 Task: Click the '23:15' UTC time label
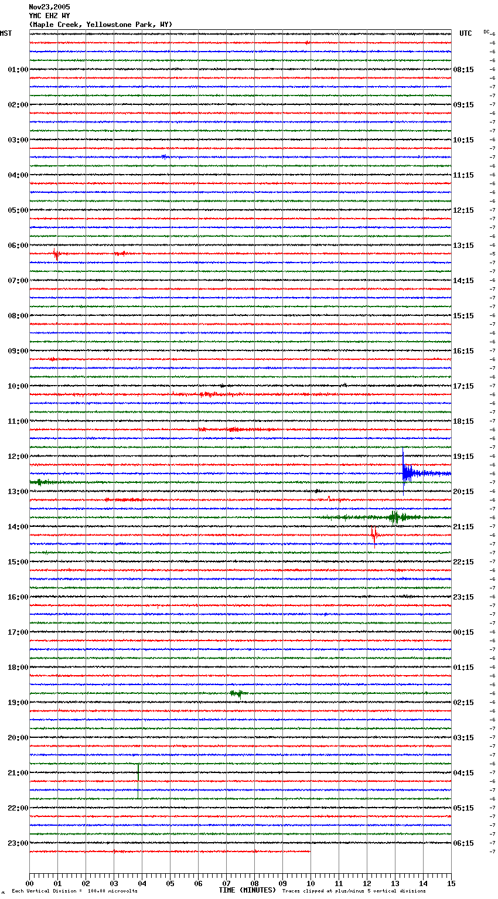coord(463,597)
